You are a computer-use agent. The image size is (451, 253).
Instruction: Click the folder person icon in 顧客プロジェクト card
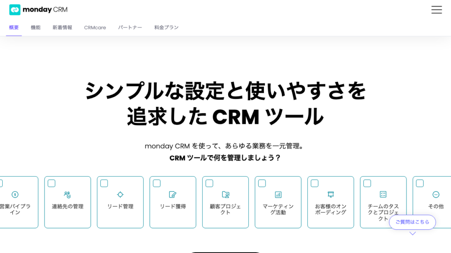225,195
